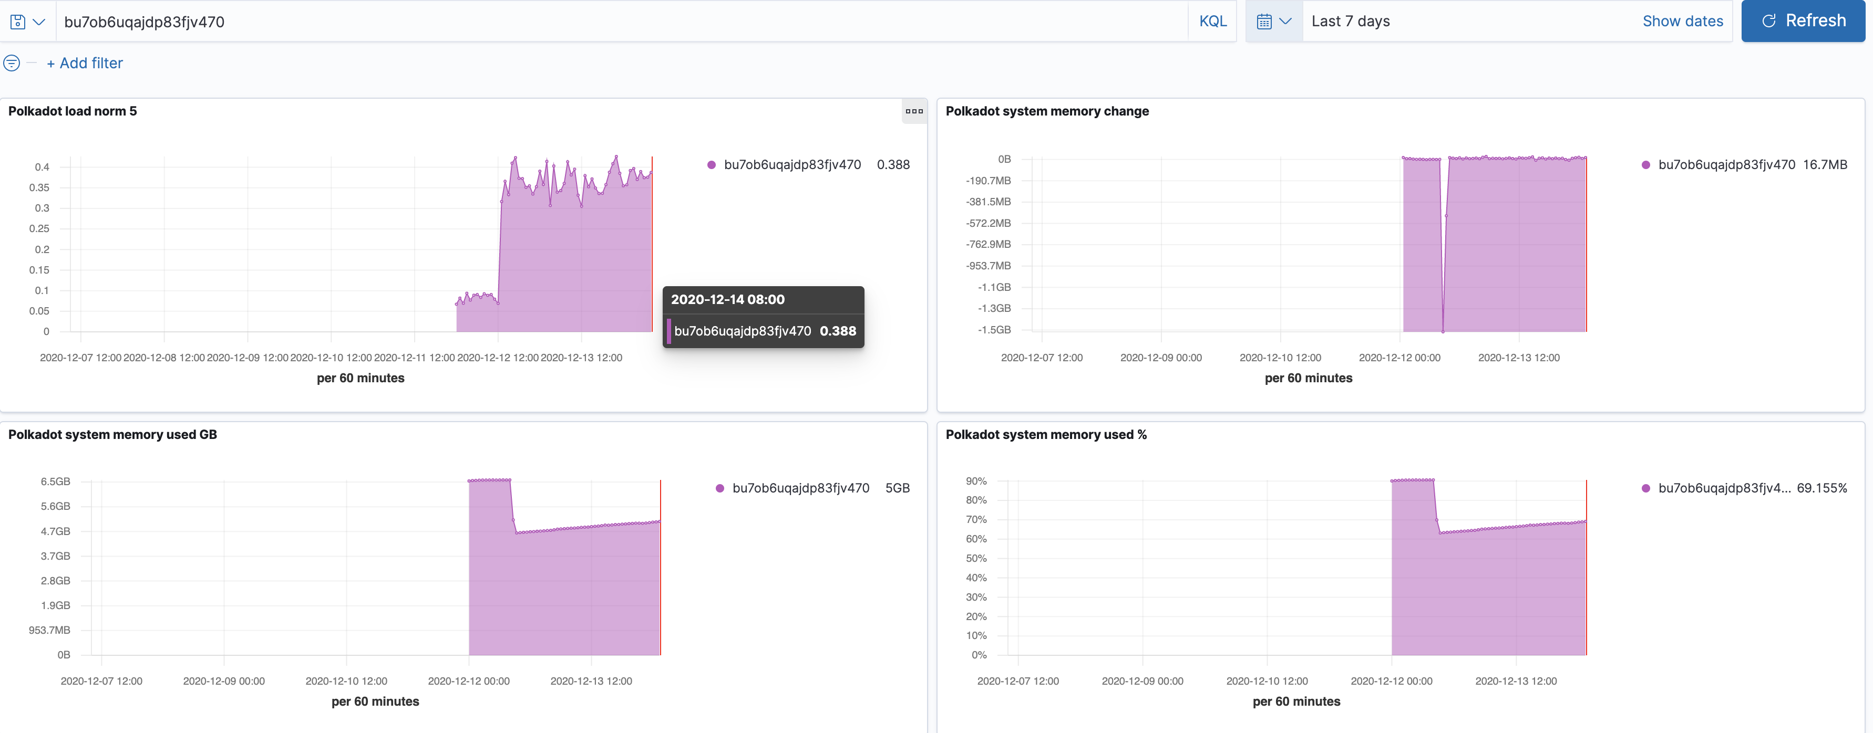The width and height of the screenshot is (1873, 733).
Task: Open the Polkadot system memory used GB panel title
Action: 112,434
